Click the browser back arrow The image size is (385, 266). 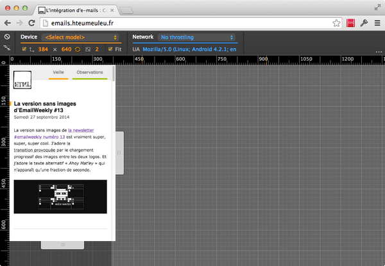pos(8,23)
